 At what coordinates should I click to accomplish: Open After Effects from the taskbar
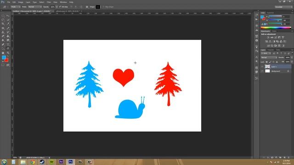pos(61,162)
